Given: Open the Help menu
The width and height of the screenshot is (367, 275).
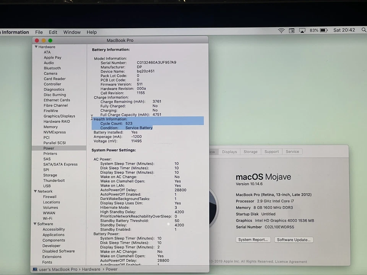Looking at the screenshot, I should (91, 32).
